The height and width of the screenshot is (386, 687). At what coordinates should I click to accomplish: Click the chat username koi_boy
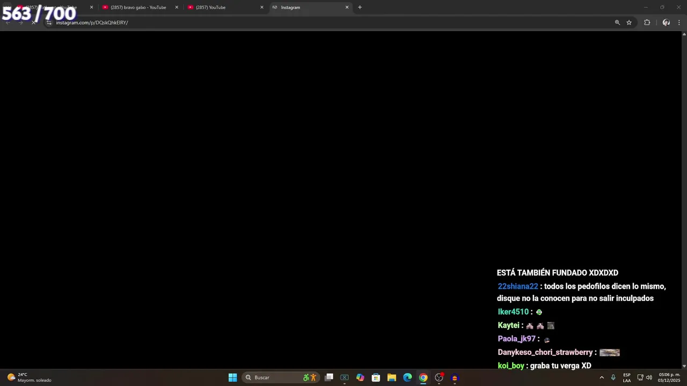(x=511, y=366)
